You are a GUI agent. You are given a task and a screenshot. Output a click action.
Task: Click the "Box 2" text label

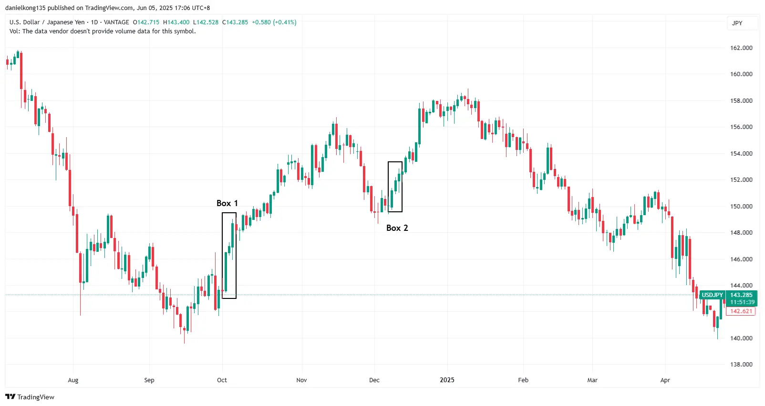(397, 228)
